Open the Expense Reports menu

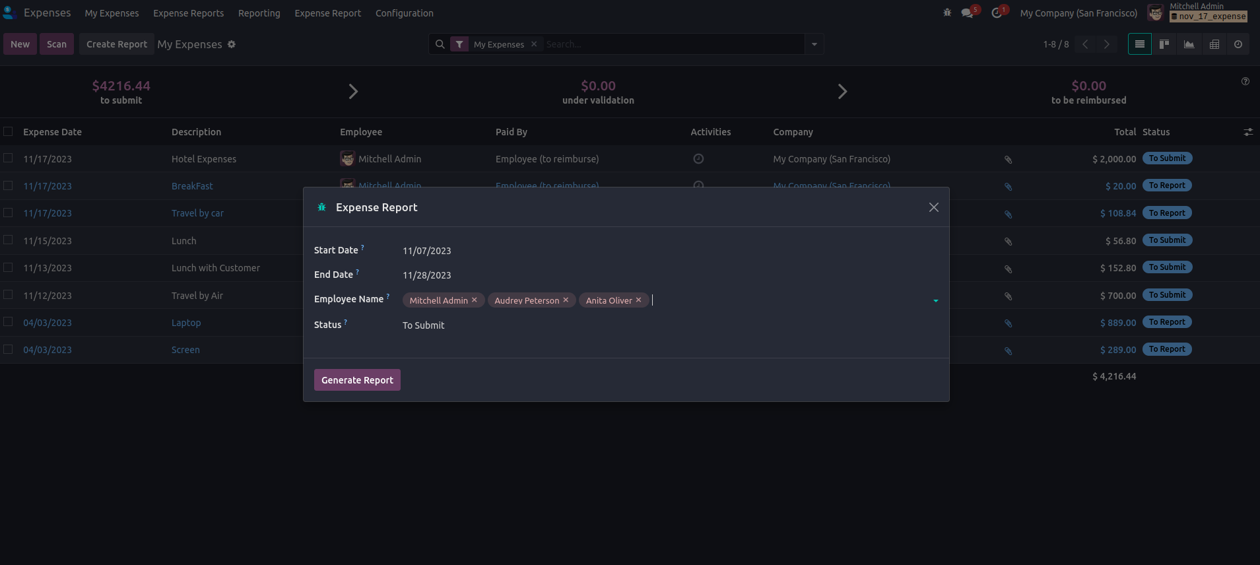(189, 13)
